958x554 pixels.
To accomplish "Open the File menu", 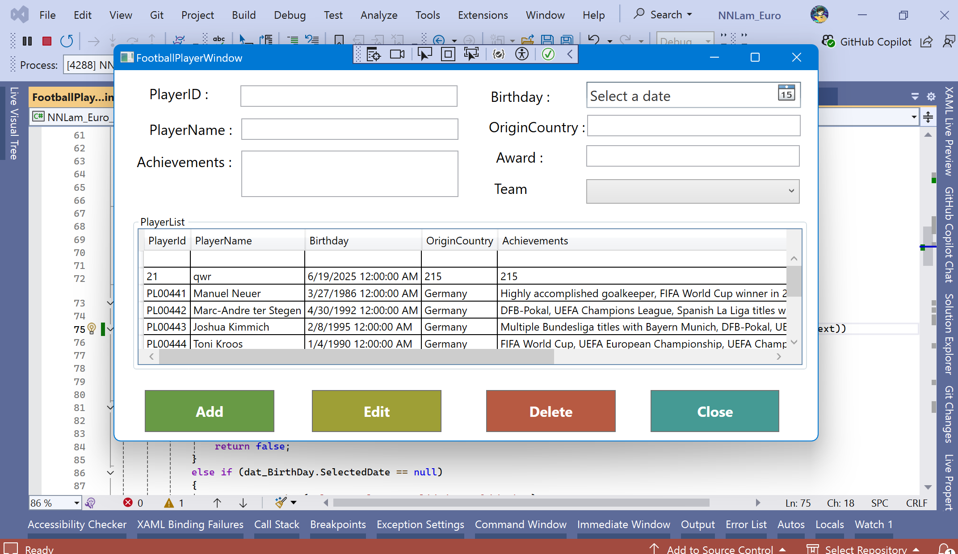I will coord(47,15).
